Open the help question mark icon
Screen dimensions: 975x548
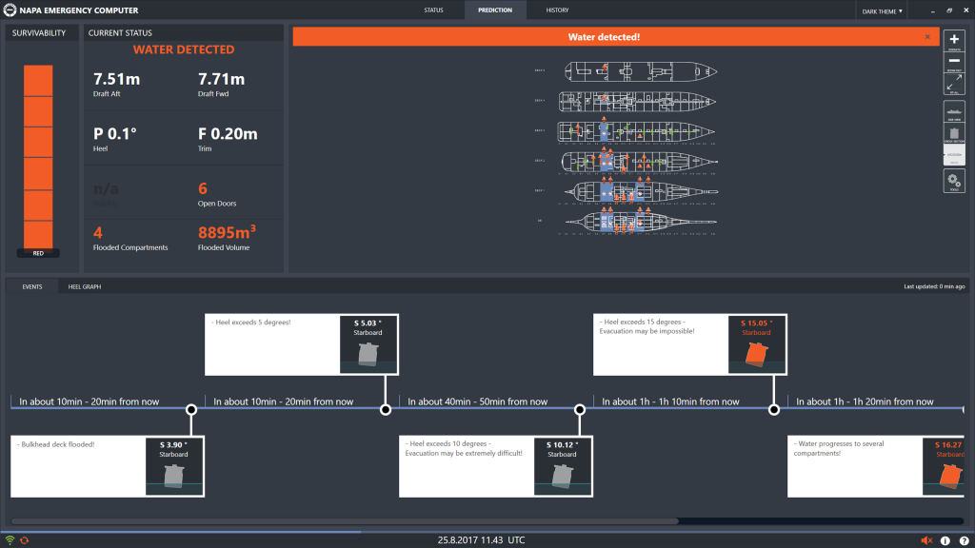[x=964, y=540]
